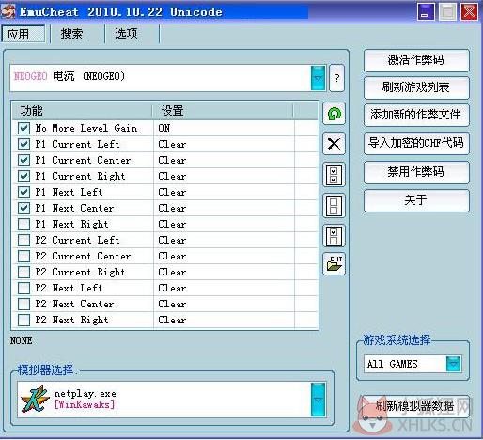Uncheck P1 Current Left checkbox
The height and width of the screenshot is (440, 483).
click(24, 144)
